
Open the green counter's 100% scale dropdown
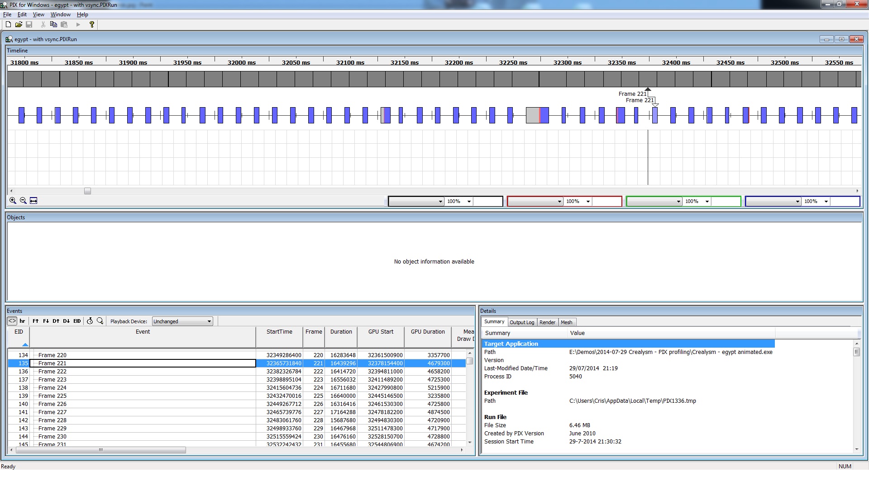[707, 202]
